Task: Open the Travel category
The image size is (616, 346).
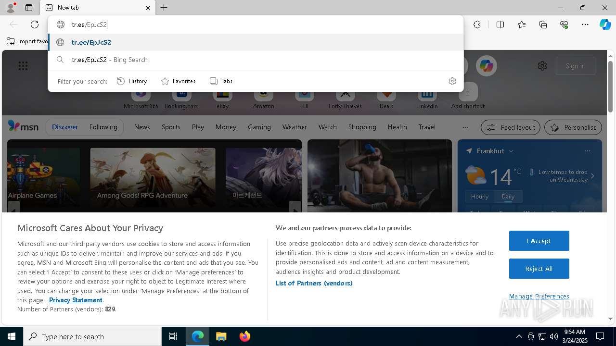Action: tap(427, 127)
